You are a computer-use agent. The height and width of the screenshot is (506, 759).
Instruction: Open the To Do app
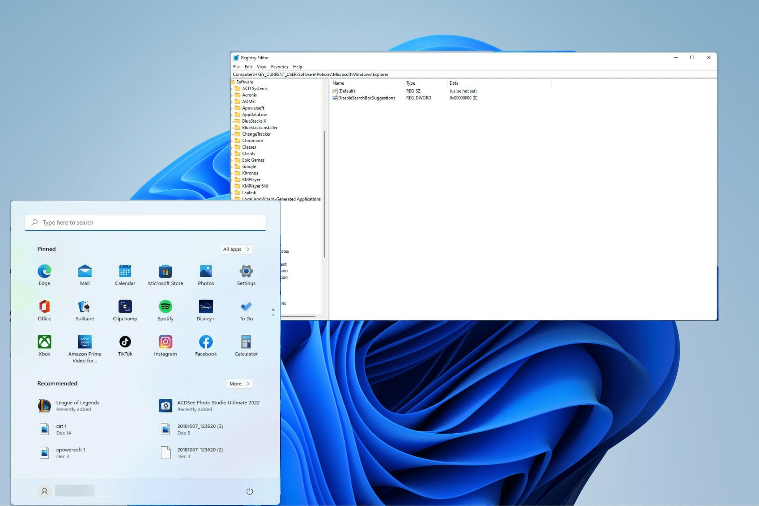point(246,310)
